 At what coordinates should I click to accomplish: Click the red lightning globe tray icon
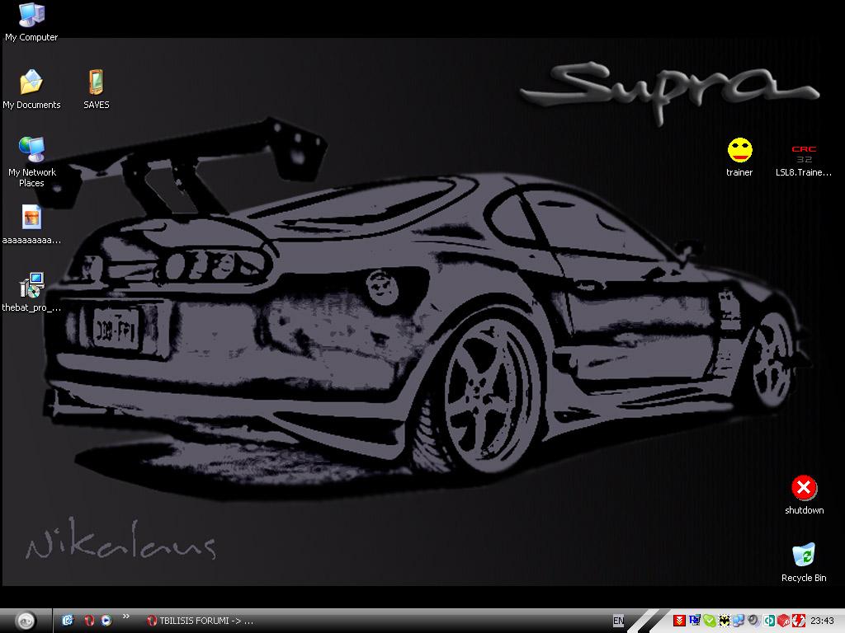click(798, 621)
